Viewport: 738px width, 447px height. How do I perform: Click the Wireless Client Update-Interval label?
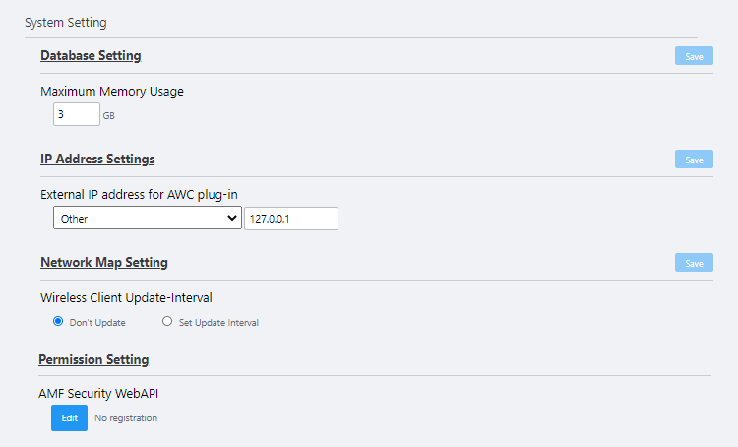[x=126, y=297]
